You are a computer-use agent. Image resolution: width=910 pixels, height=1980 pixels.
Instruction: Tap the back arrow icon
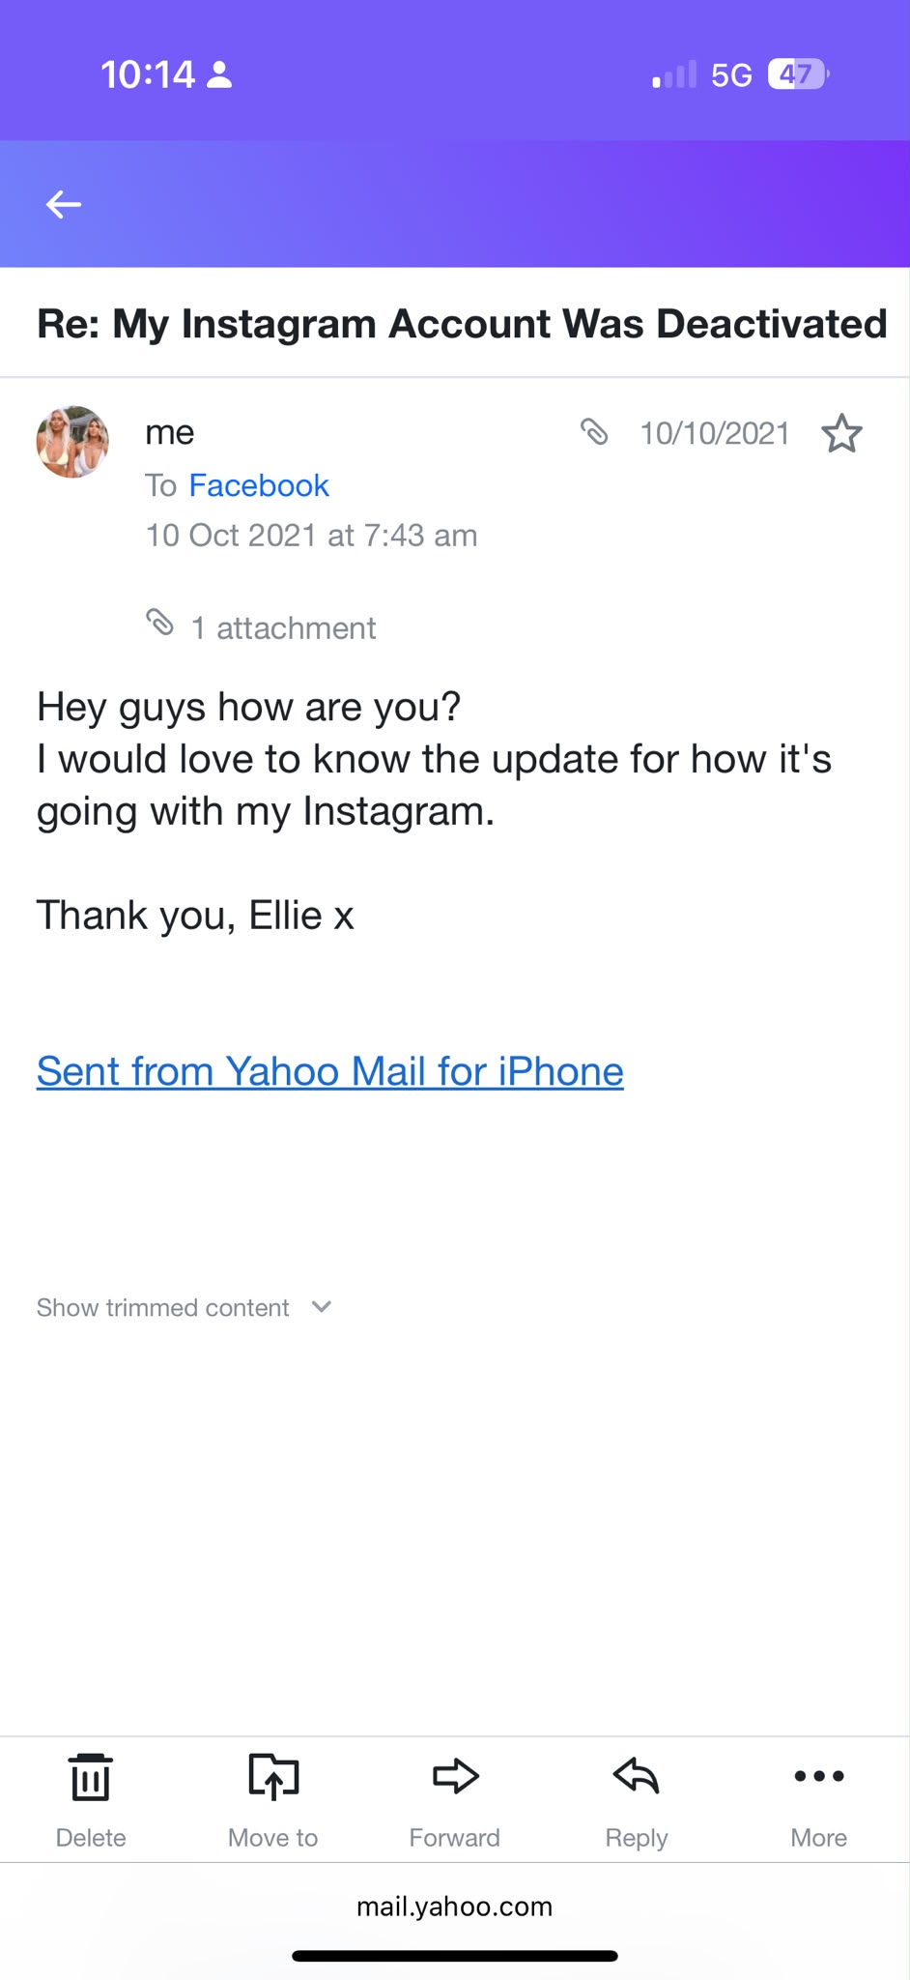point(64,204)
